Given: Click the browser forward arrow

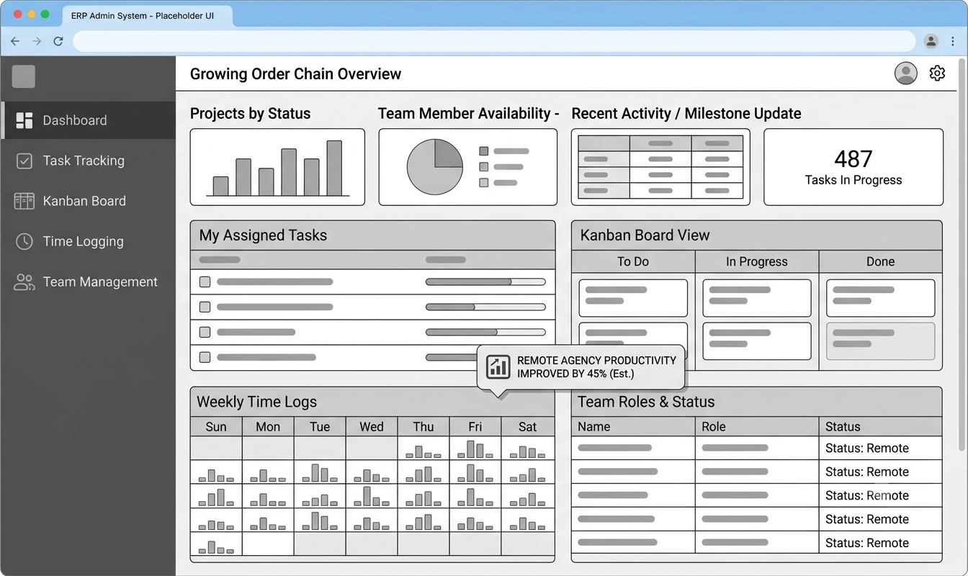Looking at the screenshot, I should pos(37,41).
